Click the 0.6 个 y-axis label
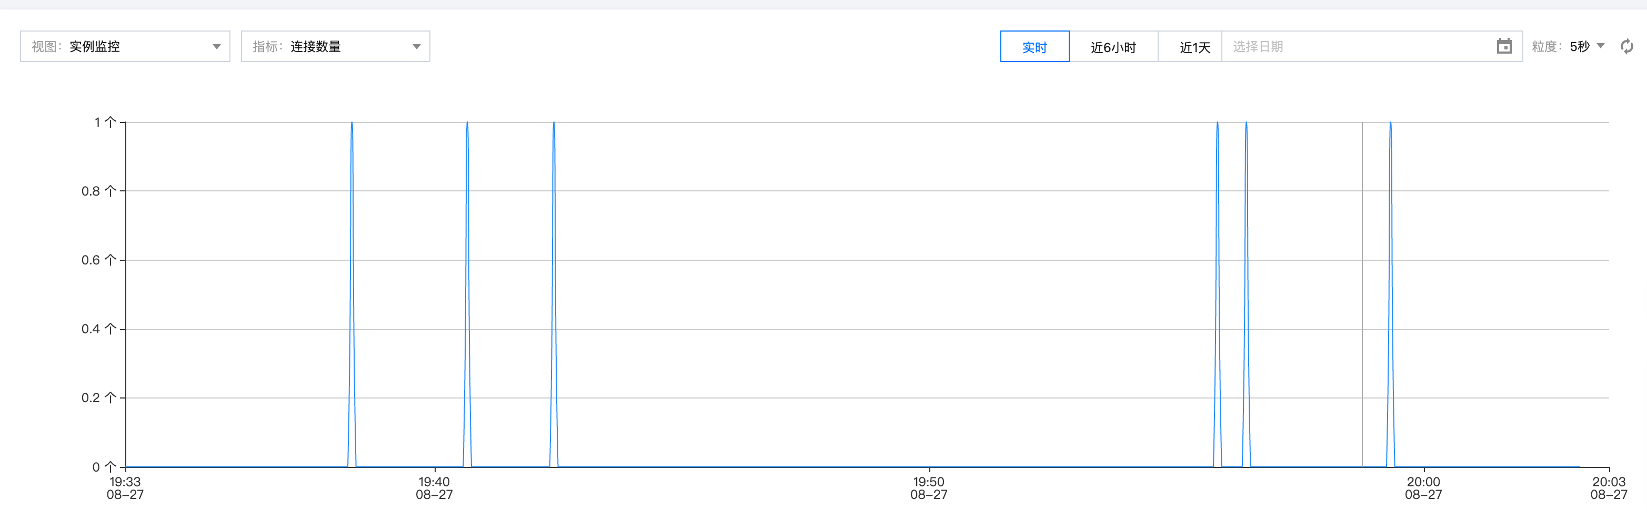This screenshot has width=1647, height=531. click(98, 260)
